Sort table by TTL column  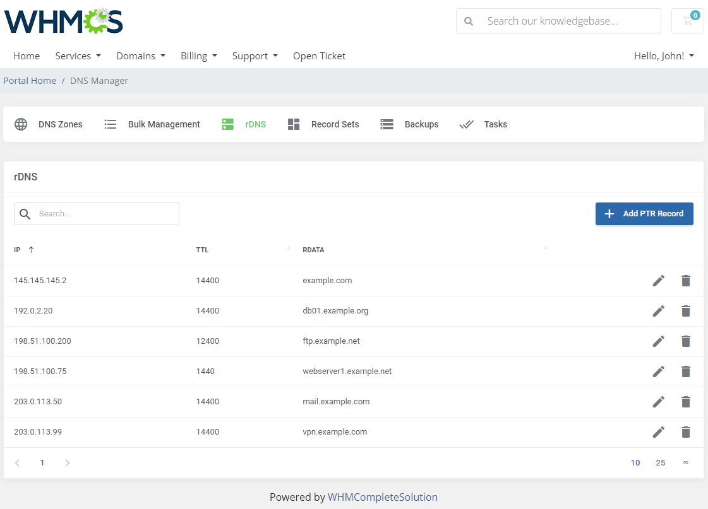202,250
